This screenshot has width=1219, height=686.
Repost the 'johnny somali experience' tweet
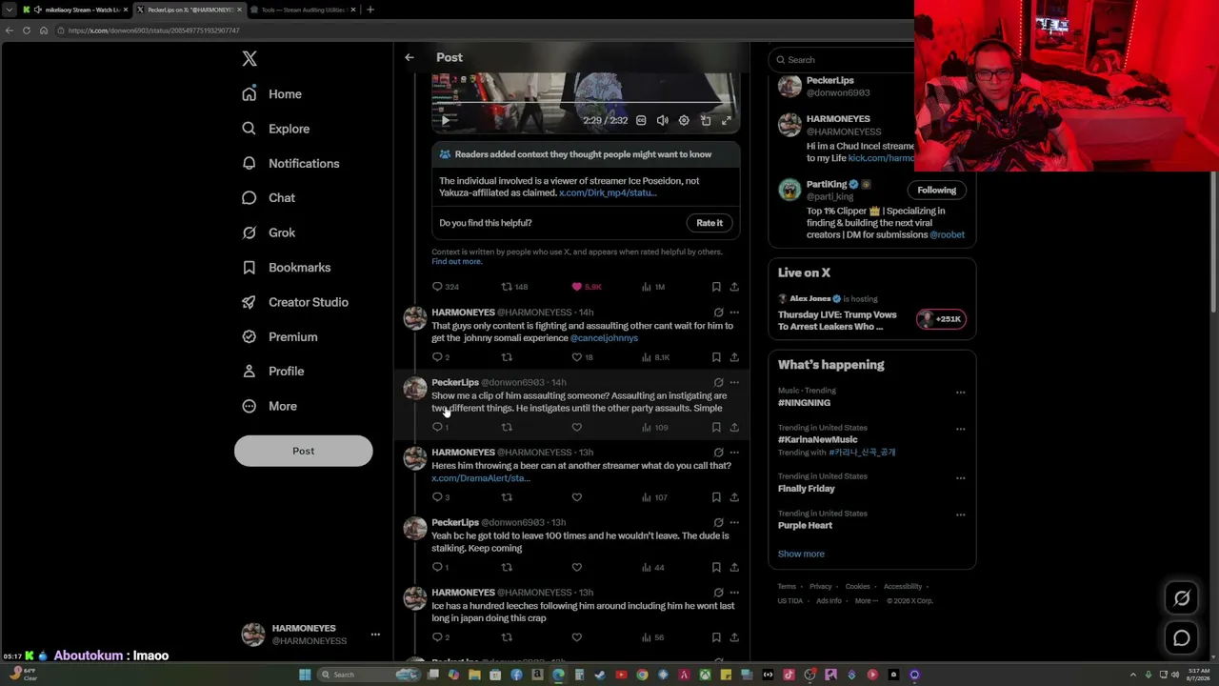pos(507,357)
